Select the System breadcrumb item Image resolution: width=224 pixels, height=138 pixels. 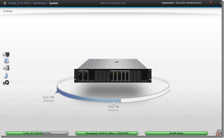point(54,3)
